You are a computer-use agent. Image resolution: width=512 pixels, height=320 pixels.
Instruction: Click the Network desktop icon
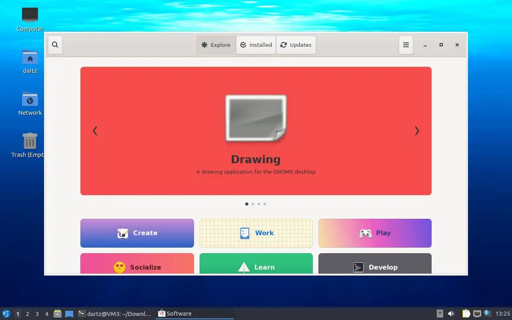tap(30, 99)
